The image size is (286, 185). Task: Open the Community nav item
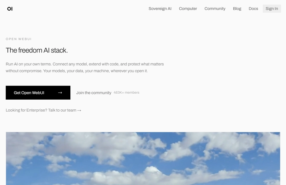215,9
